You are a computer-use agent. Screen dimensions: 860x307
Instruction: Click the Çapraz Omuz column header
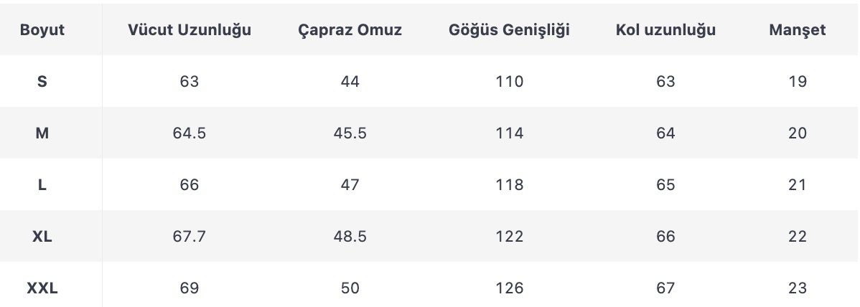(x=350, y=29)
